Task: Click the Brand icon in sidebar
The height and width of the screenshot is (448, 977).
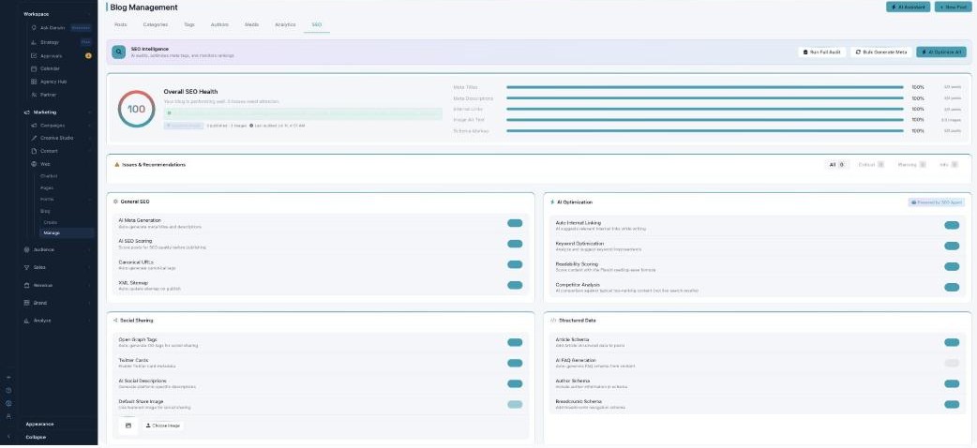Action: [x=27, y=303]
